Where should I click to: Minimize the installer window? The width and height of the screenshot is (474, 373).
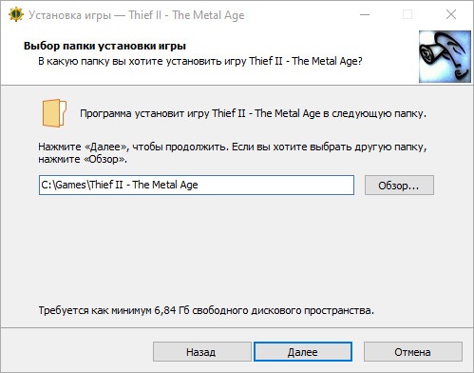point(365,14)
